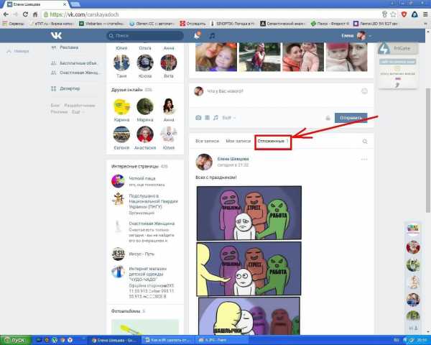Bookmark page with star icon
Screen dimensions: 431x345
[x=394, y=14]
